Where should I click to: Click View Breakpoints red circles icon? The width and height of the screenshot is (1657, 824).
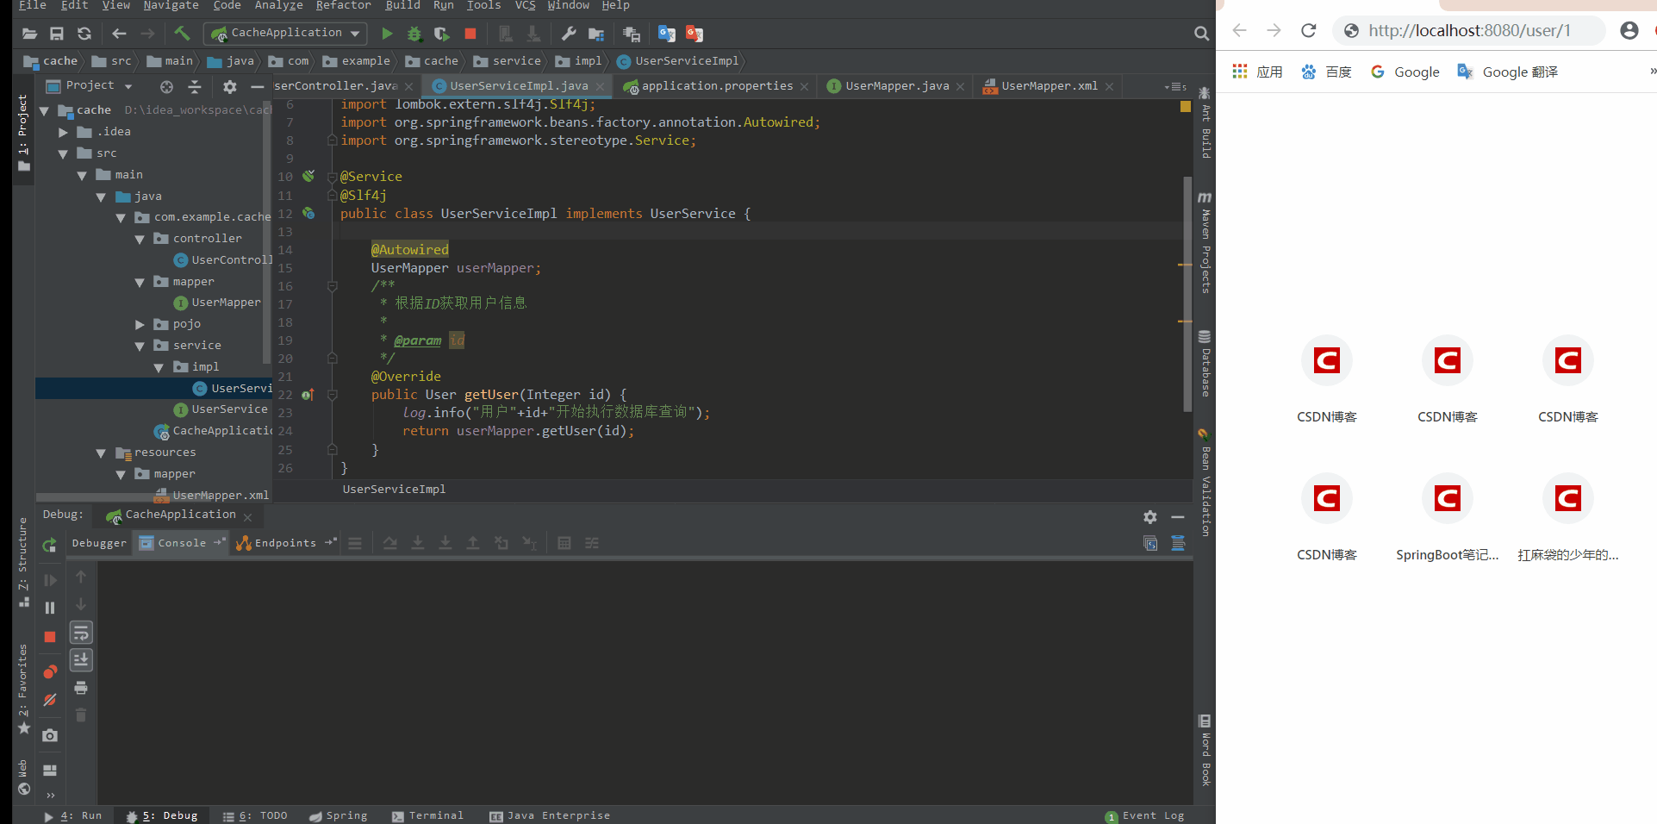coord(50,671)
